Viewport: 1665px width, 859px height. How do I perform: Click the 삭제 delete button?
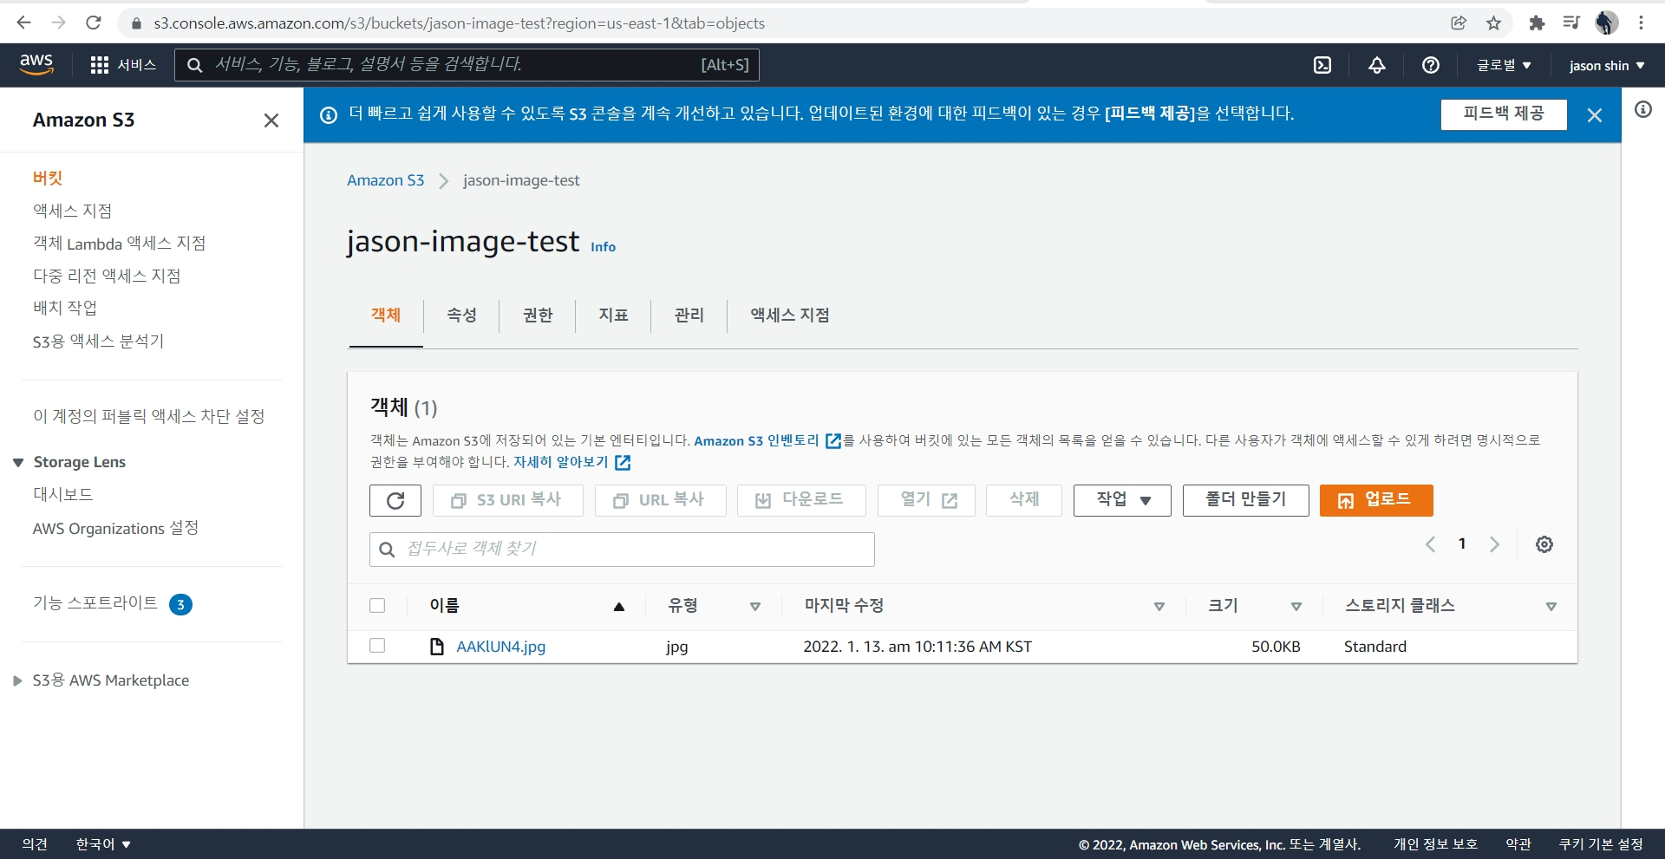click(x=1024, y=500)
